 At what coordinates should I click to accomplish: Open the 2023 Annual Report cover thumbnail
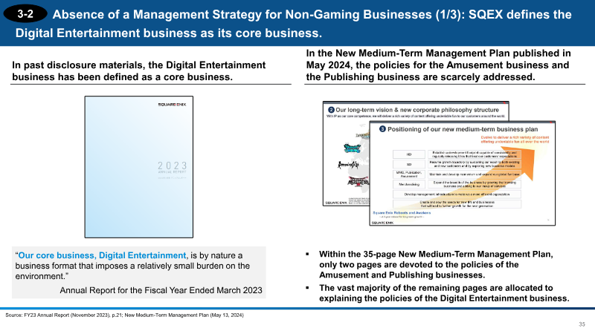tap(139, 167)
